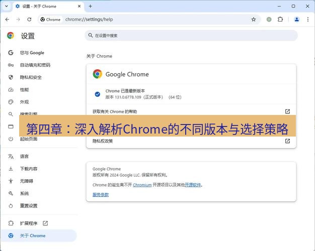Click the translate icon for languages

(x=11, y=157)
